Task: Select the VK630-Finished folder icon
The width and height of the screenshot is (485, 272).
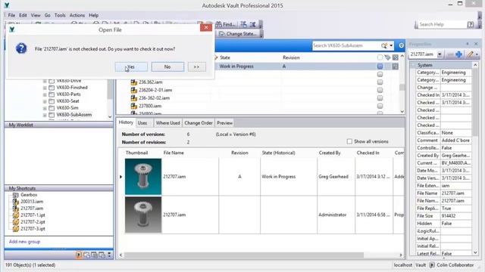Action: [52, 88]
